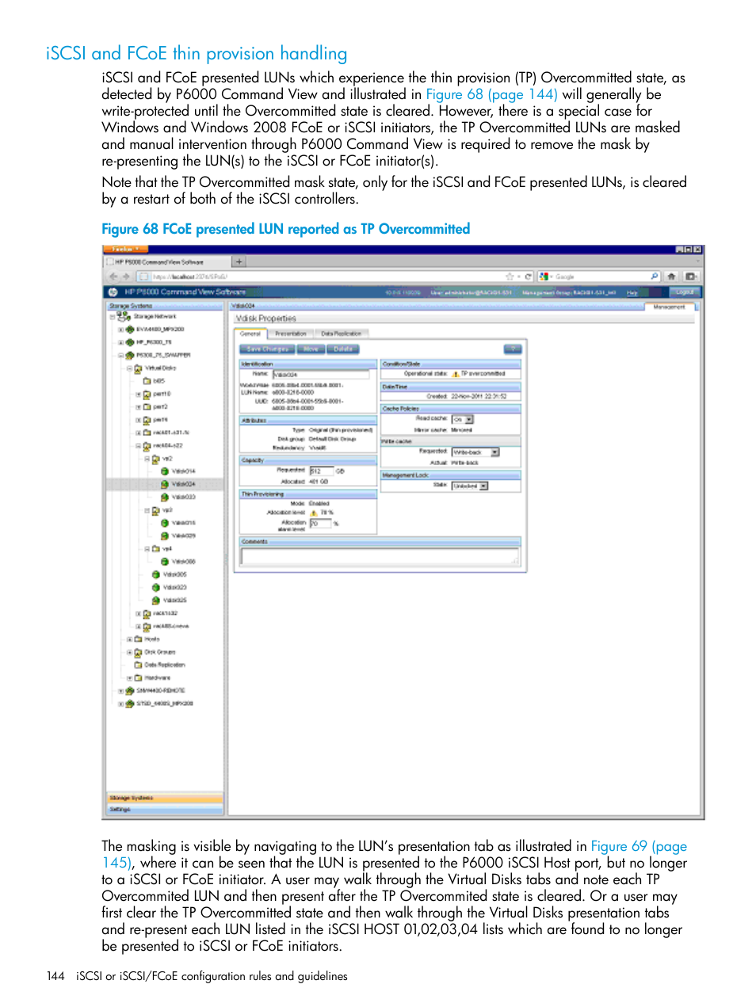Collapse Storage Network tree node
Screen dimensions: 756x1007
pos(112,317)
